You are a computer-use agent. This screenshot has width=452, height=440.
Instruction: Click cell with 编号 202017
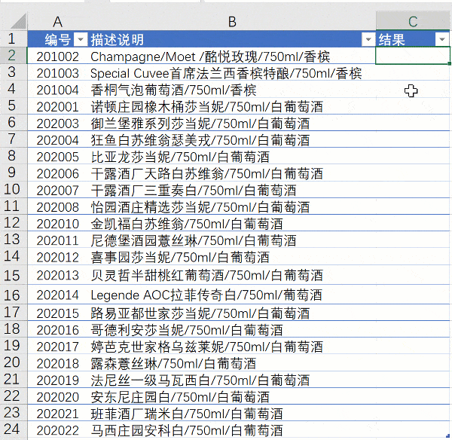click(58, 346)
